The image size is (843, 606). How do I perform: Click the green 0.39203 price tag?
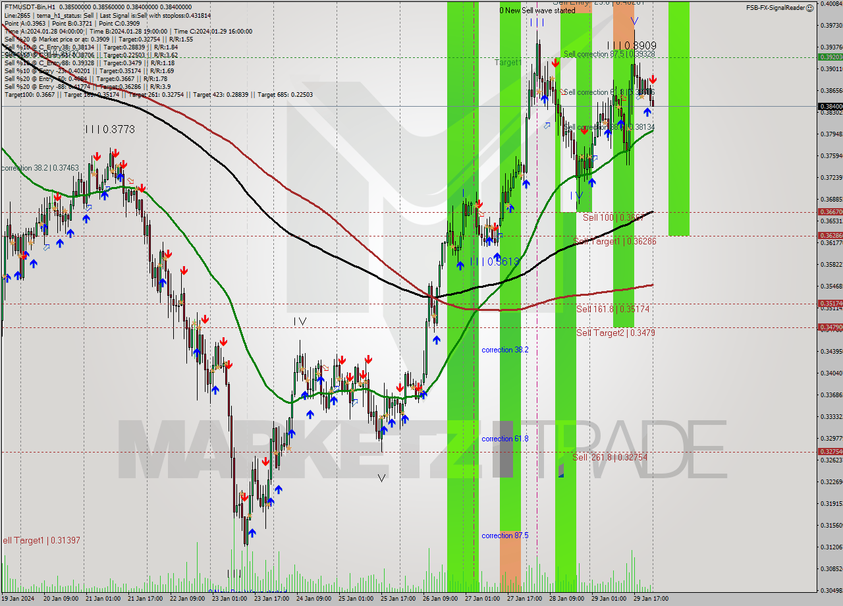tap(830, 57)
